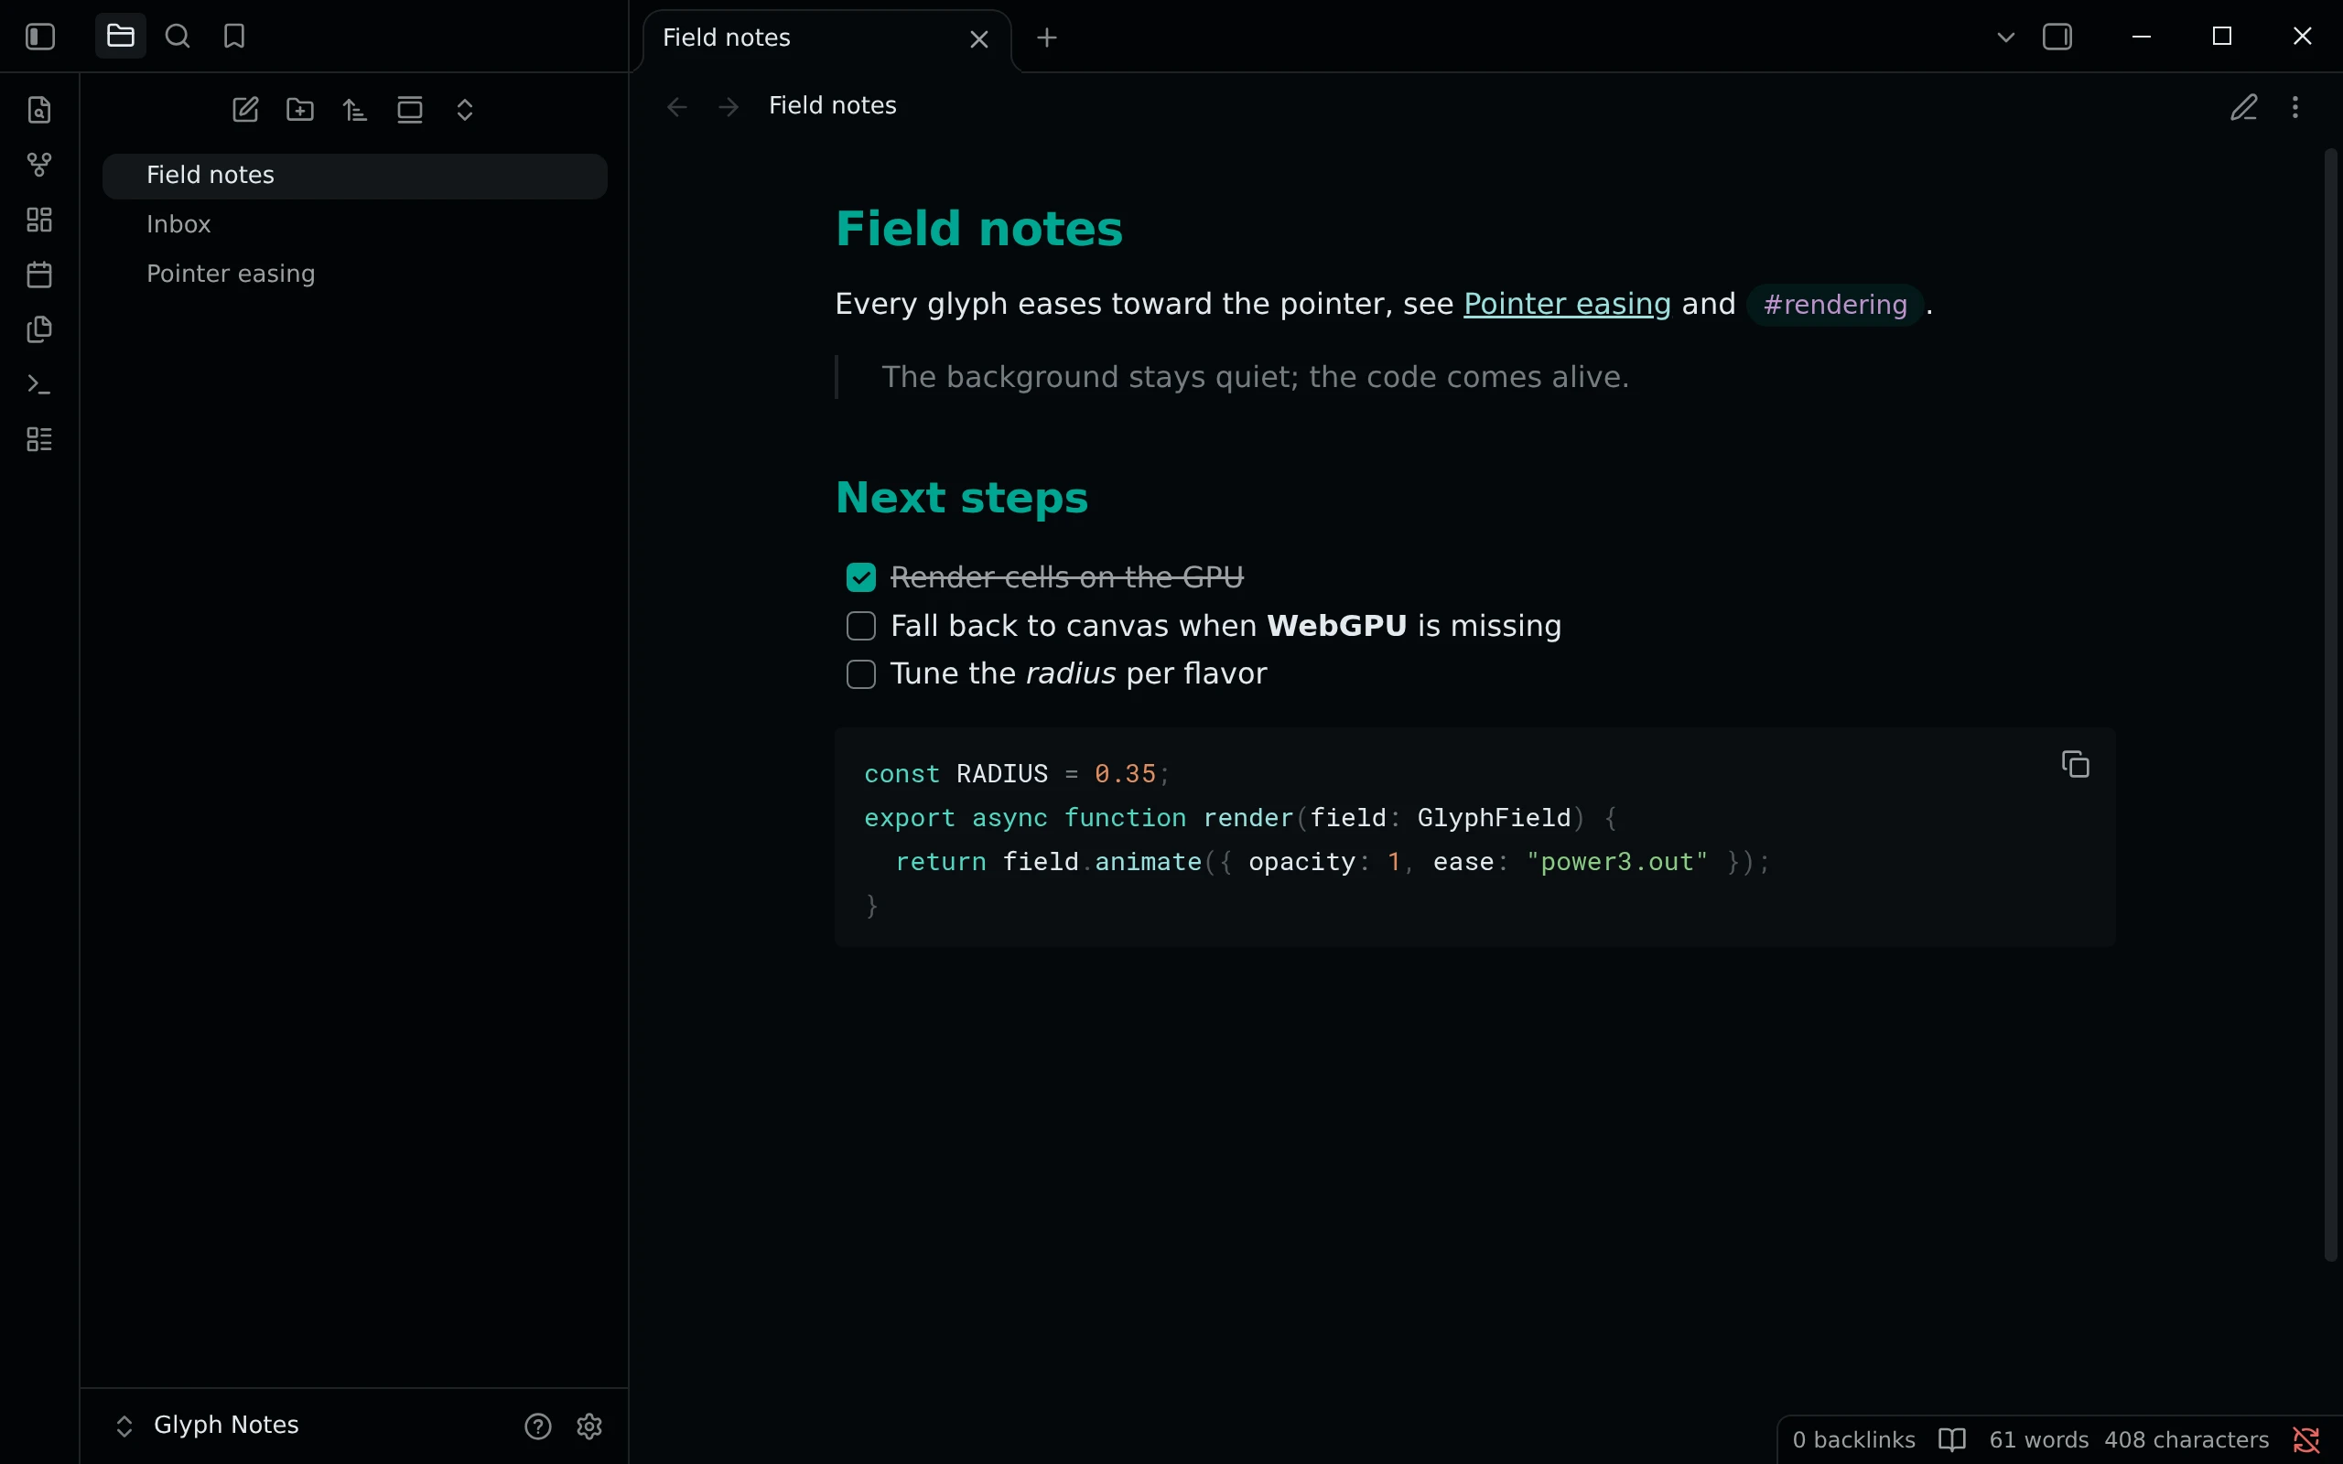
Task: Navigate forward with right arrow
Action: coord(729,106)
